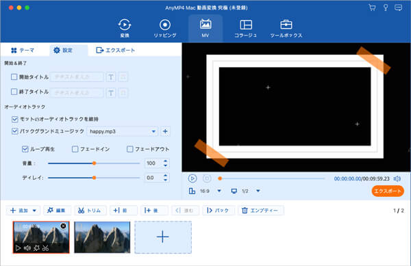
Task: Click the 終了タイトル text input field
Action: [77, 92]
